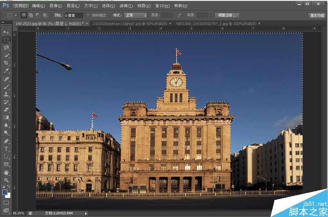
Task: Open the 文件(F) menu
Action: tap(20, 6)
